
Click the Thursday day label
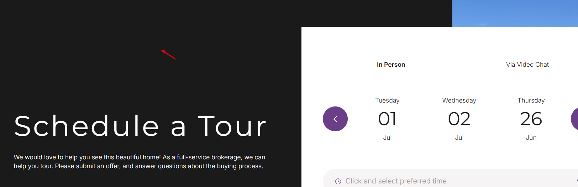coord(531,100)
